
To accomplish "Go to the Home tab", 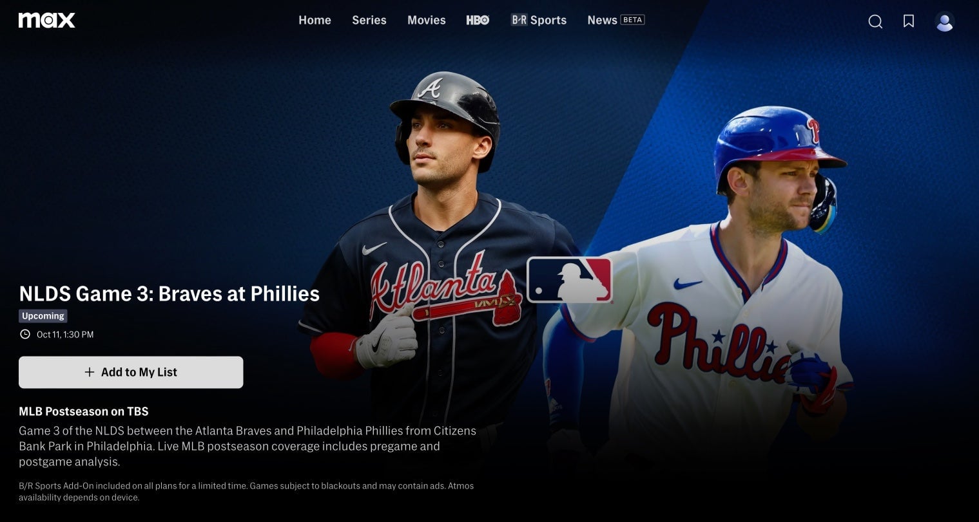I will 315,20.
